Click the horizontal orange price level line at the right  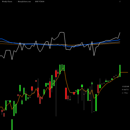point(124,72)
